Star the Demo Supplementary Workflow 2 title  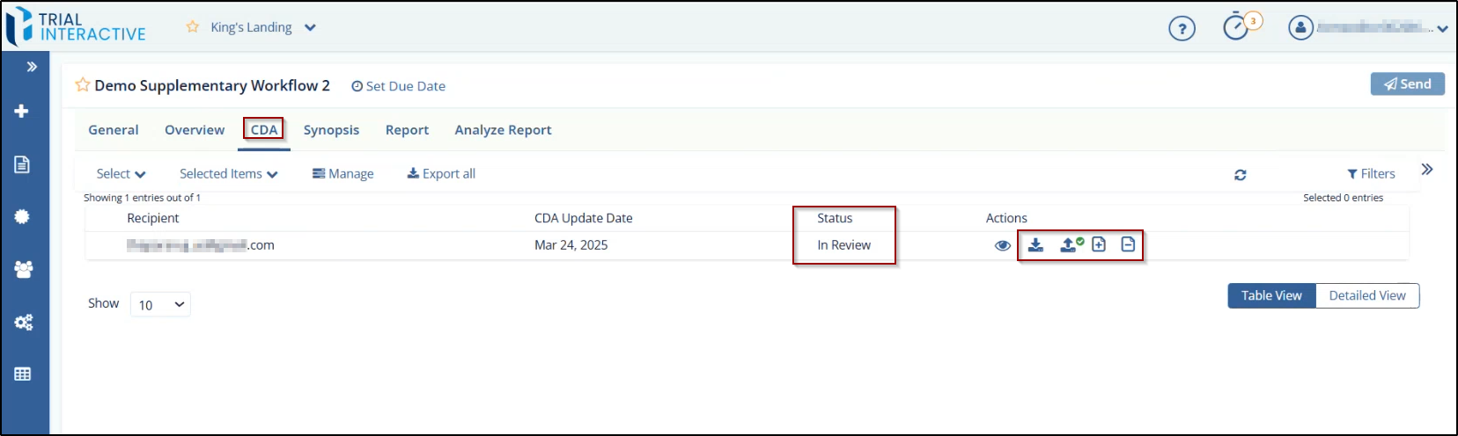pyautogui.click(x=83, y=85)
